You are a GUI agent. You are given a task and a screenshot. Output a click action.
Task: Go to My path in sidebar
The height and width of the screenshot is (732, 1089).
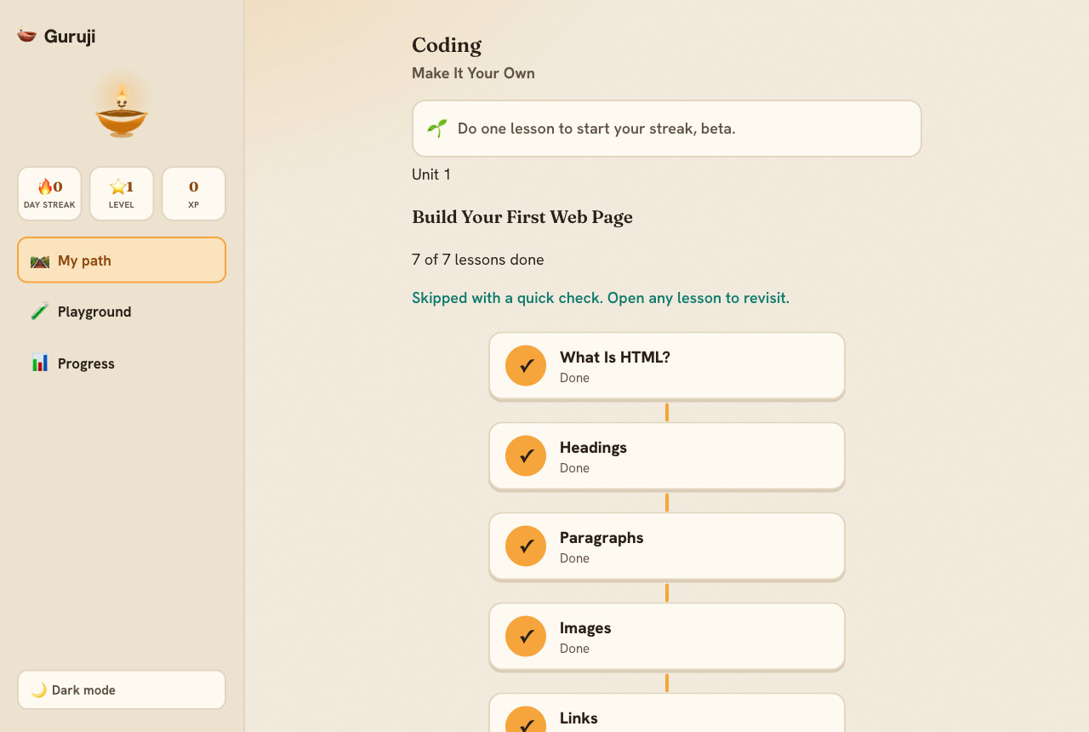pyautogui.click(x=122, y=260)
